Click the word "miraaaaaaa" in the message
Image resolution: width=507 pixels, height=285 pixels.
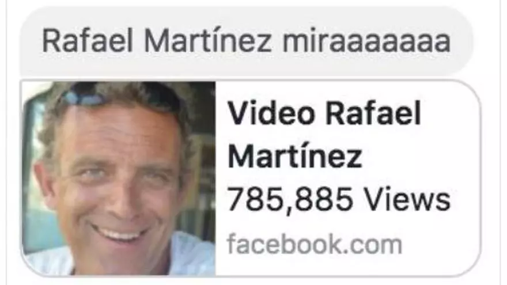[366, 41]
